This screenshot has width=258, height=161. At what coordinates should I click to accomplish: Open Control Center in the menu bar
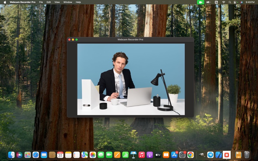[x=235, y=2]
